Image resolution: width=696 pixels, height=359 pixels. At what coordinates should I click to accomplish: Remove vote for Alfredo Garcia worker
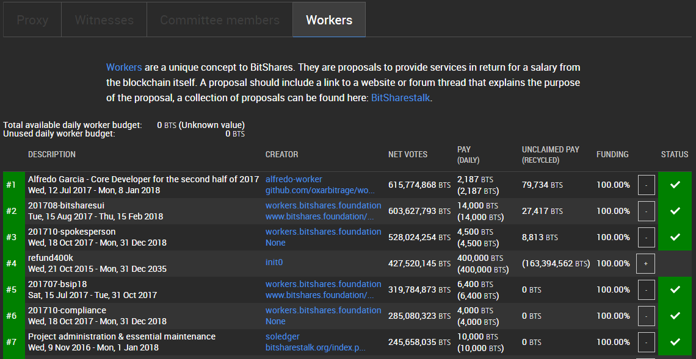tap(647, 185)
